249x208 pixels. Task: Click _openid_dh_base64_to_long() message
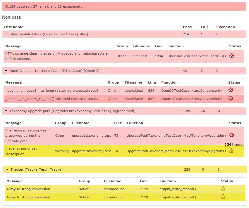click(x=52, y=91)
